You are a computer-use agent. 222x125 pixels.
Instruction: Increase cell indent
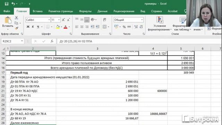[97, 27]
